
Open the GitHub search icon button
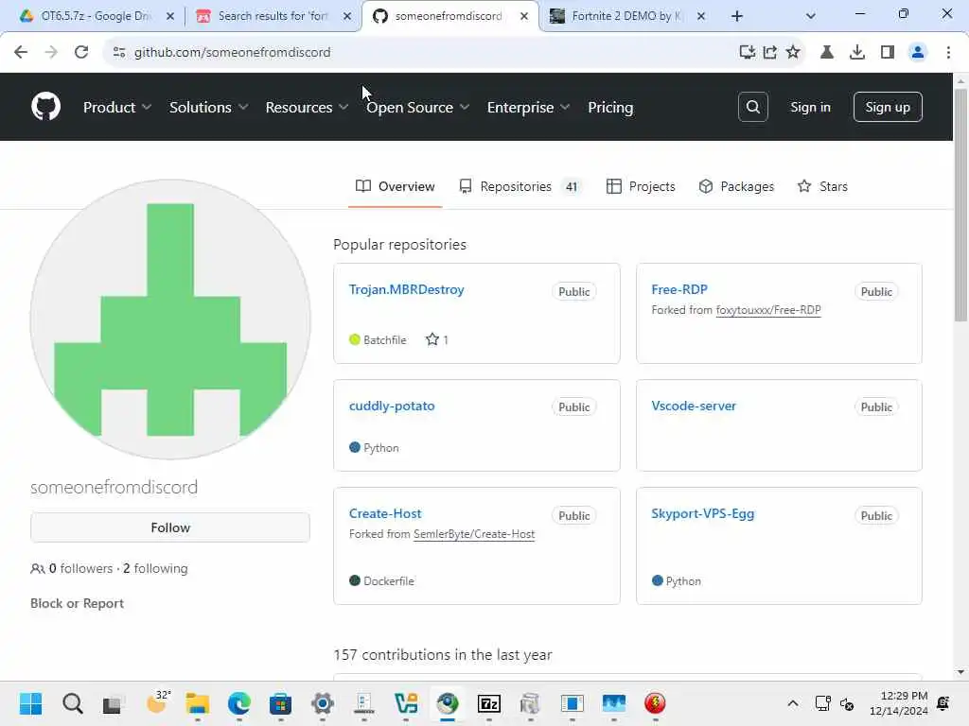[752, 107]
